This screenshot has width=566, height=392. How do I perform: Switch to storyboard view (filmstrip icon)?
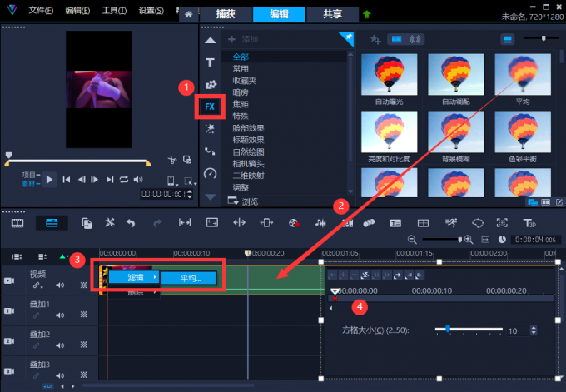click(17, 223)
